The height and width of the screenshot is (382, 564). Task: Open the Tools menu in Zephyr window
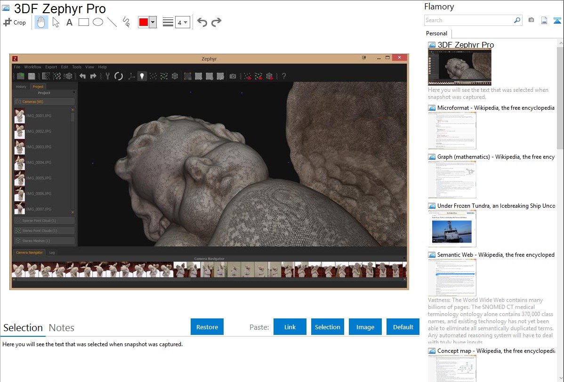point(77,67)
